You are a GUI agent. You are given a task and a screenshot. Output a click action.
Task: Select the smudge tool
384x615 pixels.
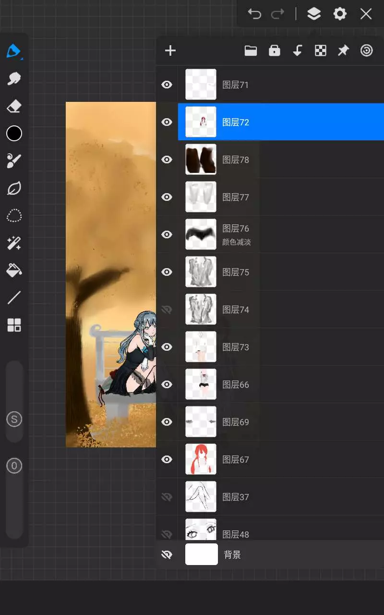(x=14, y=78)
